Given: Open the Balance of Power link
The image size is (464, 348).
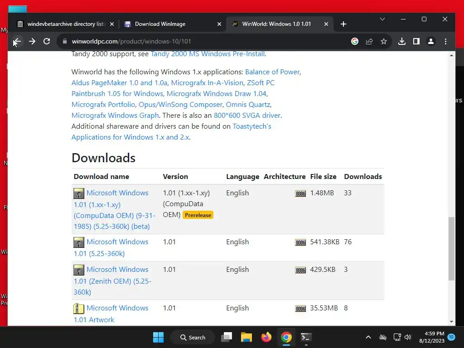Looking at the screenshot, I should [x=272, y=72].
